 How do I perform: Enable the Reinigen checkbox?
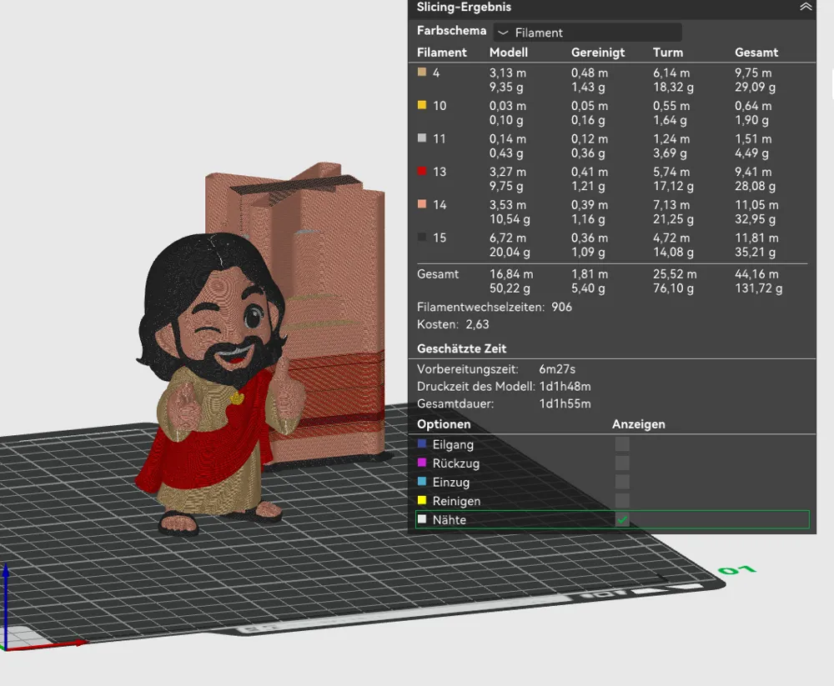621,501
